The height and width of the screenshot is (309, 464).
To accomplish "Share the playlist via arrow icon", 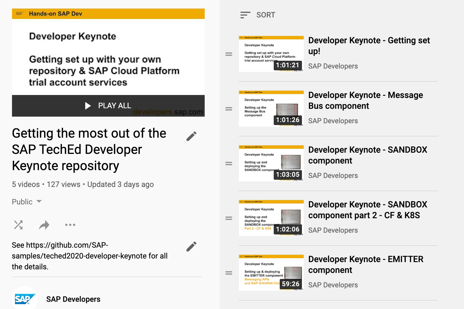I will tap(44, 225).
